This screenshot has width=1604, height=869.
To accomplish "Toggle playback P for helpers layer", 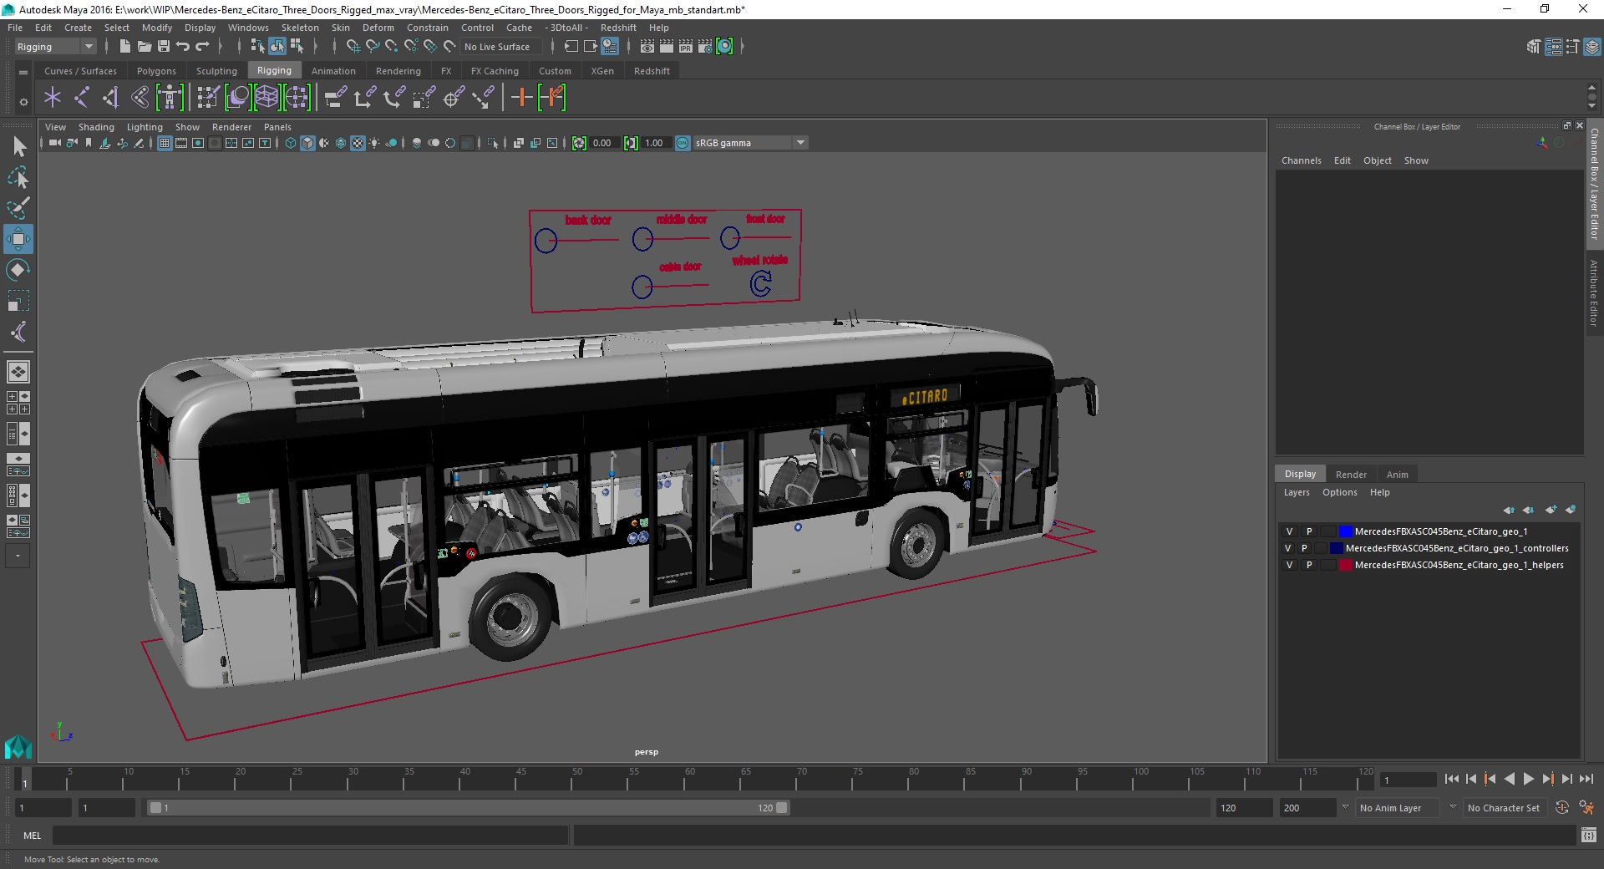I will pyautogui.click(x=1309, y=565).
